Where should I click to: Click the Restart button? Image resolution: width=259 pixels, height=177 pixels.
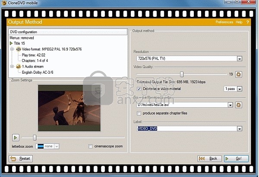pos(21,158)
